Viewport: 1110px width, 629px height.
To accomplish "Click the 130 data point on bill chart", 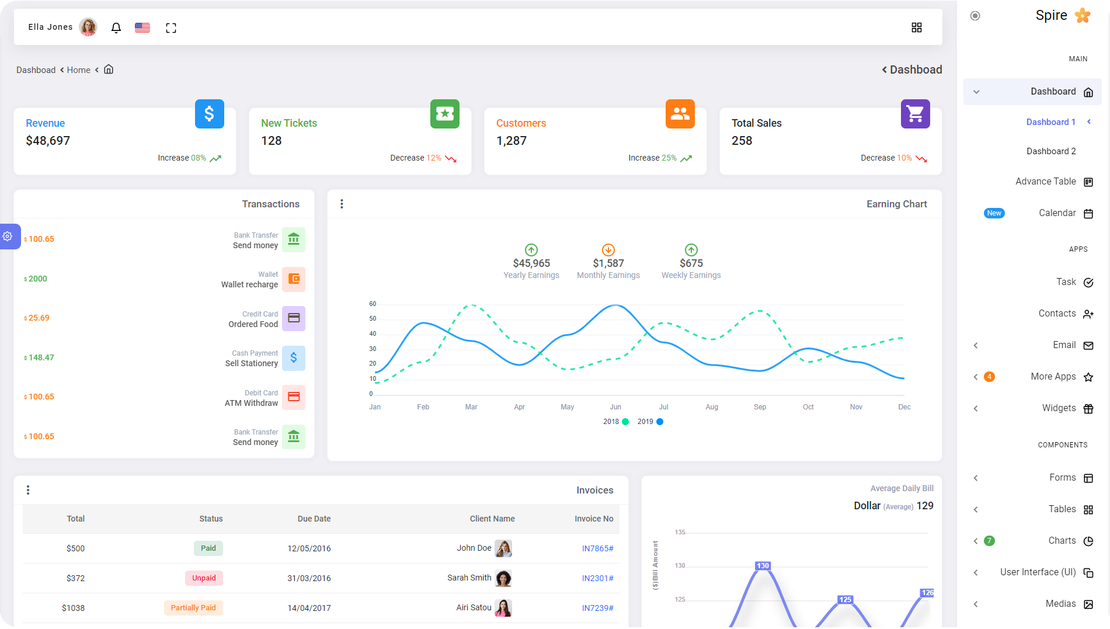I will pyautogui.click(x=763, y=566).
